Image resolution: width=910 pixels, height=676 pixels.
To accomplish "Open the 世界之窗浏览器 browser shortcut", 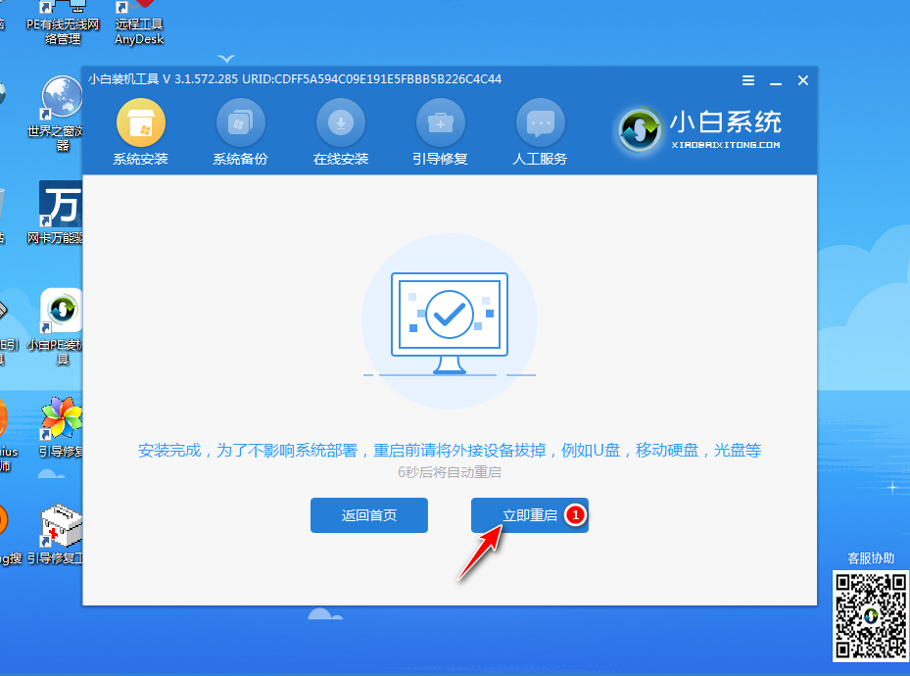I will [61, 108].
